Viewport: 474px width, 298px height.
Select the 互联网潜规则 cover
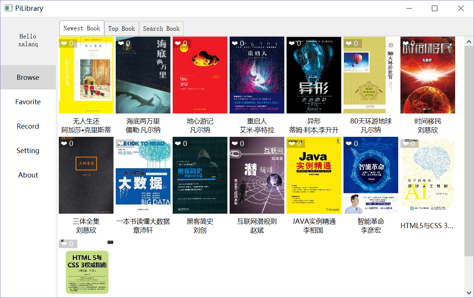(257, 175)
